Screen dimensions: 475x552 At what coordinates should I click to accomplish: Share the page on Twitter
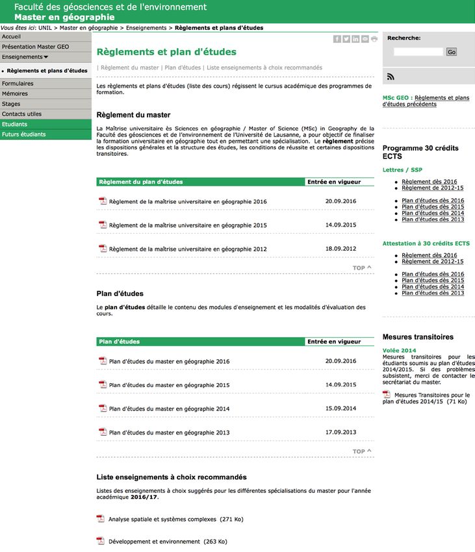click(x=346, y=39)
